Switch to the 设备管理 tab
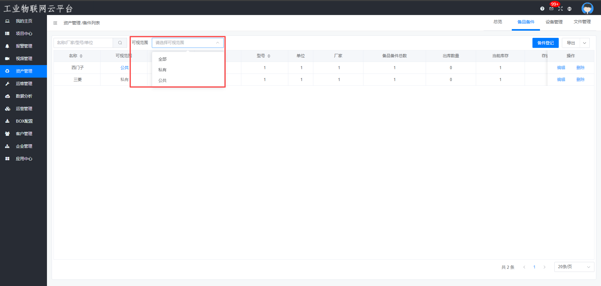Screen dimensions: 601x286 [554, 22]
